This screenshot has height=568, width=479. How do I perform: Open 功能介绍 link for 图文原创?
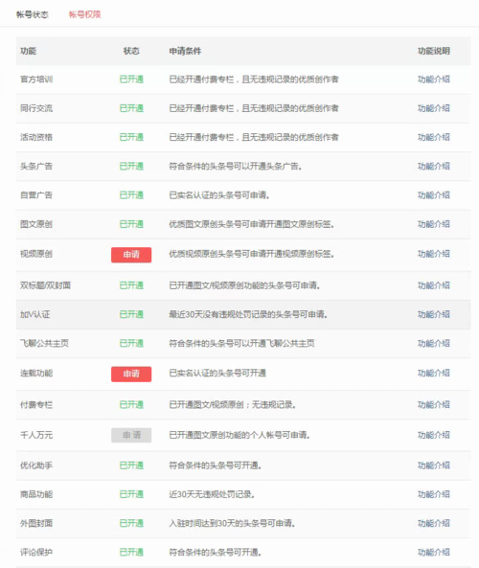click(x=434, y=224)
